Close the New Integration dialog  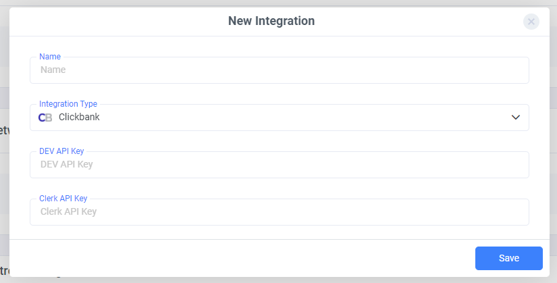point(531,22)
